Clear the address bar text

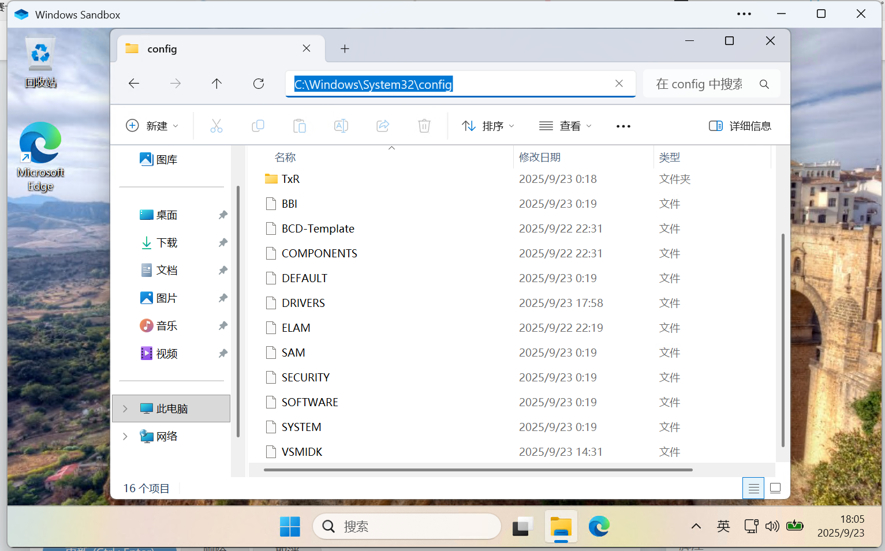(x=619, y=84)
